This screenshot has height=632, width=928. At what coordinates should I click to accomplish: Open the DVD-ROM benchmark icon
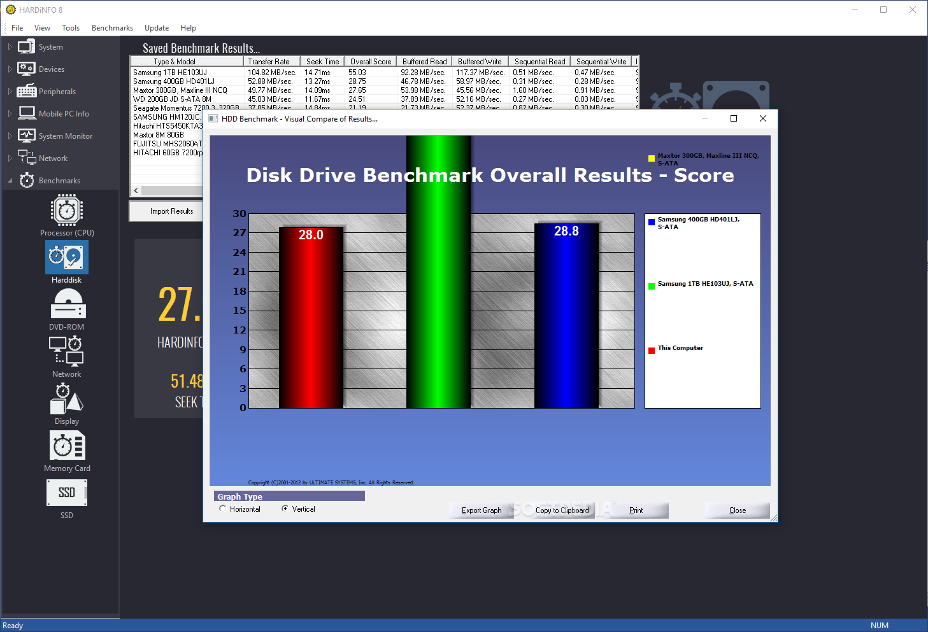[x=67, y=304]
